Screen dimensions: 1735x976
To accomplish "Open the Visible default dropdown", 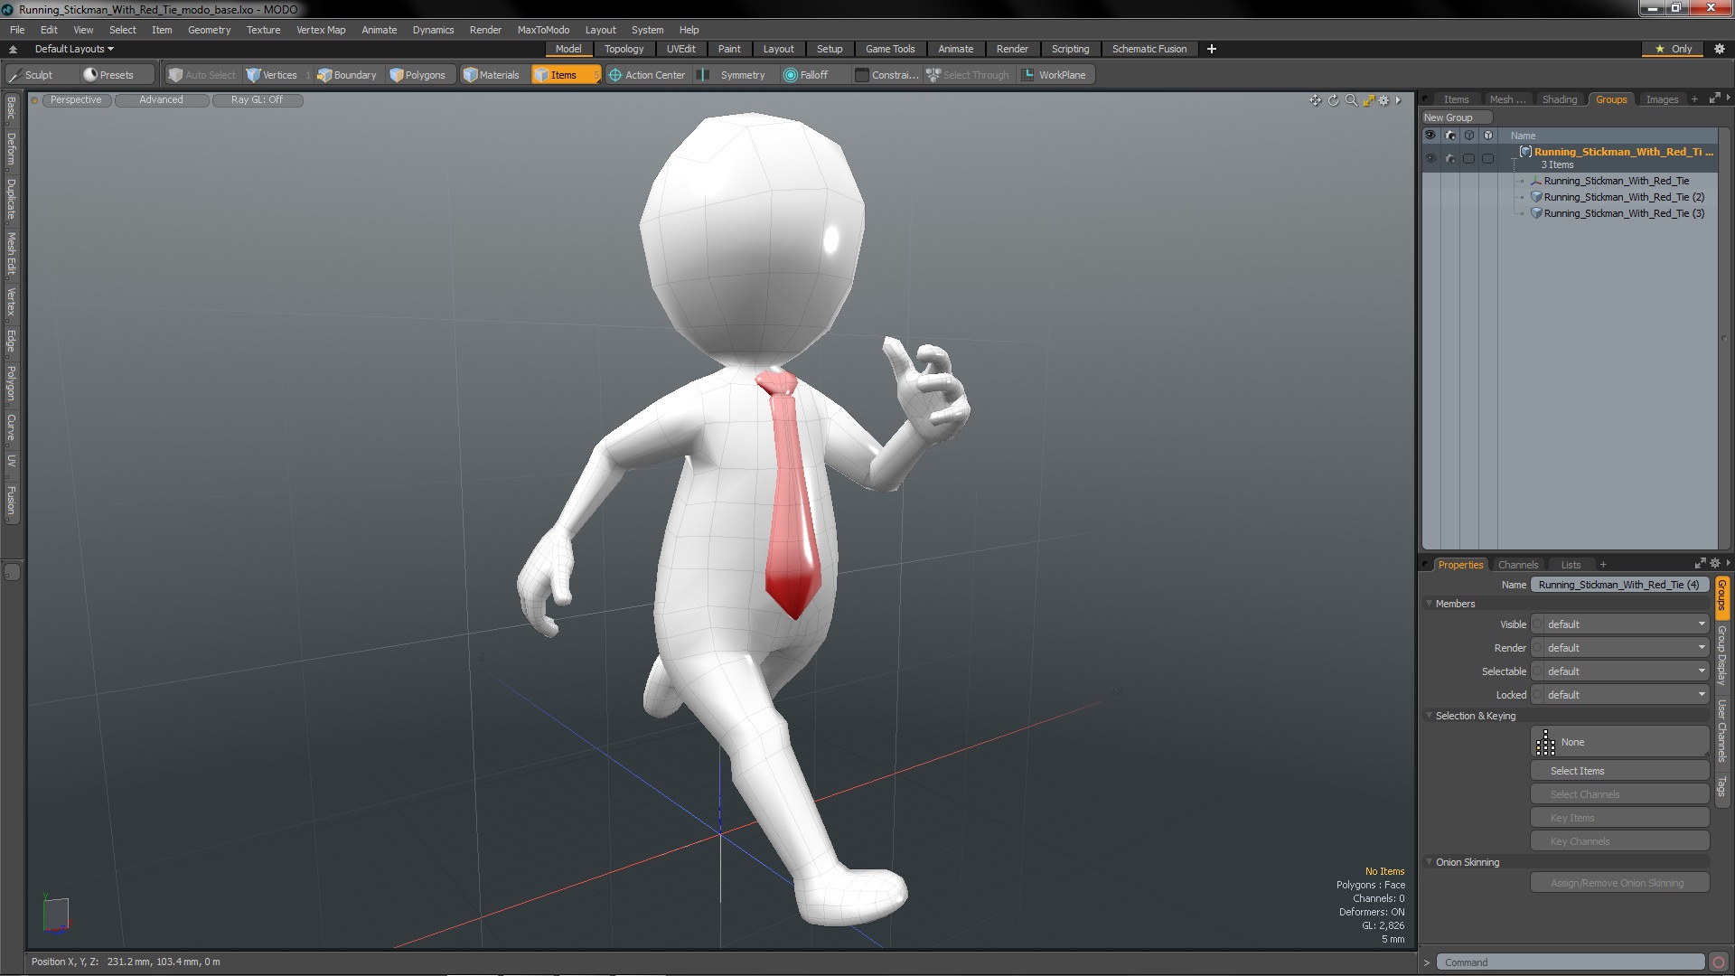I will [x=1626, y=624].
